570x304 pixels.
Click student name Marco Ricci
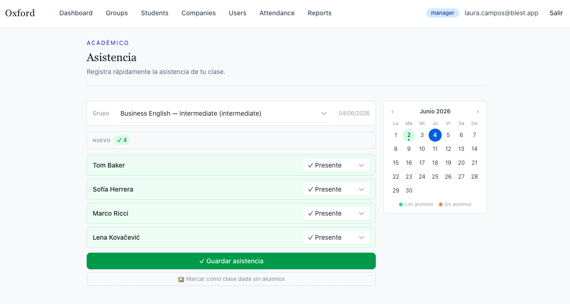coord(110,213)
